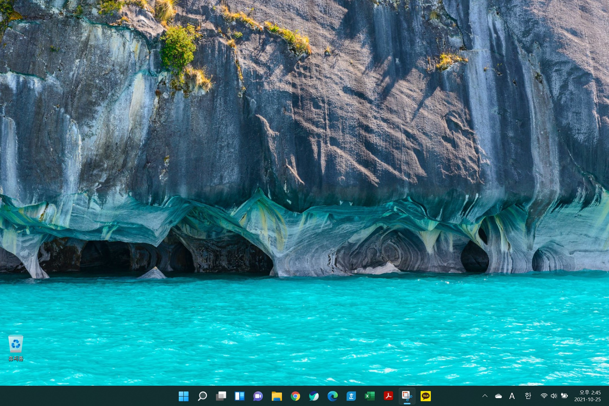Open Hancom Hangul word processor icon
This screenshot has width=609, height=406.
click(x=351, y=396)
